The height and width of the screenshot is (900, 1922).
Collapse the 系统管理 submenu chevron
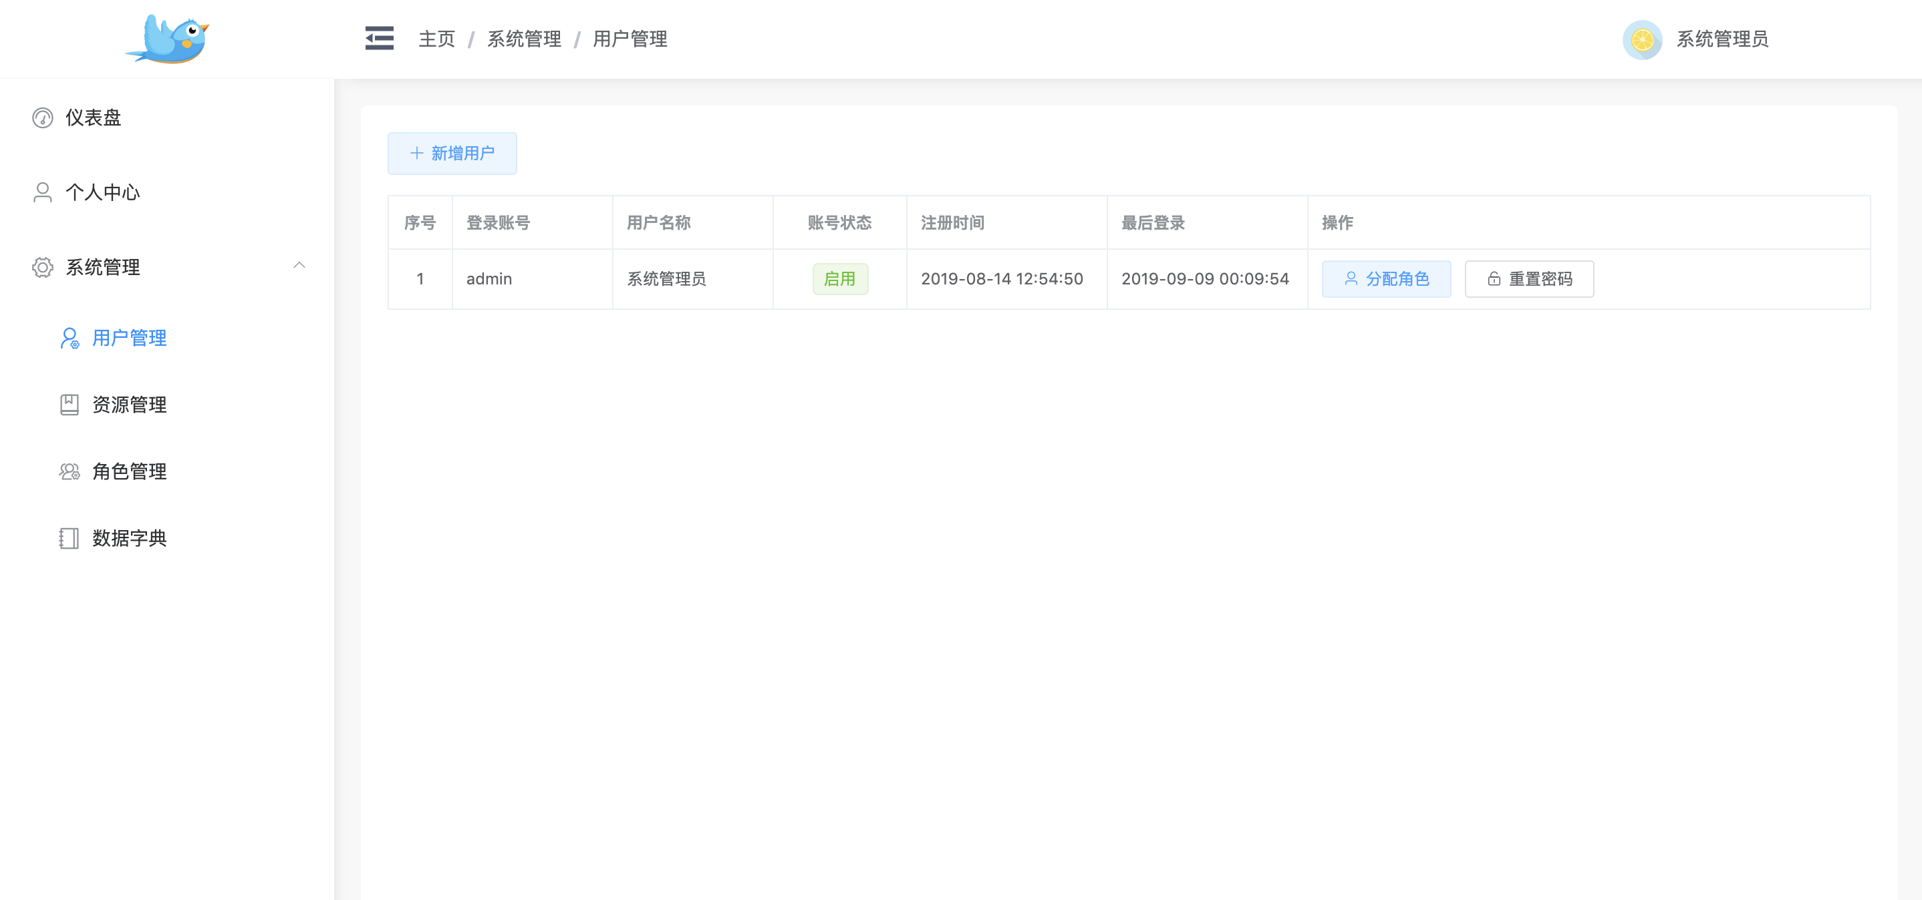pyautogui.click(x=299, y=266)
